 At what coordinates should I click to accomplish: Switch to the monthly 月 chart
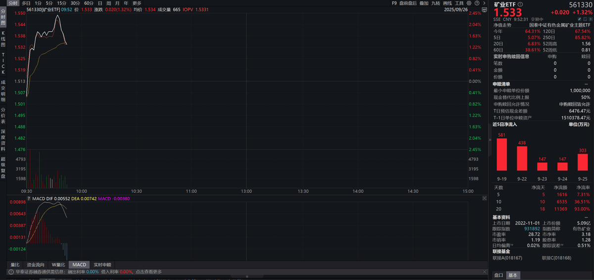117,3
